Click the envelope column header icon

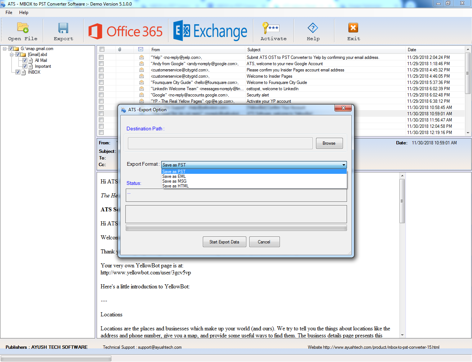141,49
